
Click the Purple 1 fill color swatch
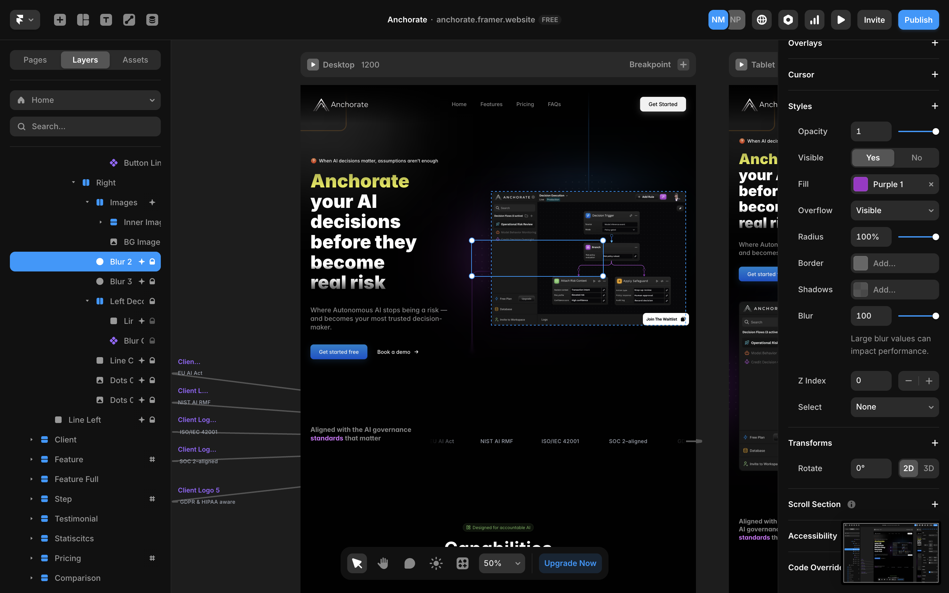point(860,184)
